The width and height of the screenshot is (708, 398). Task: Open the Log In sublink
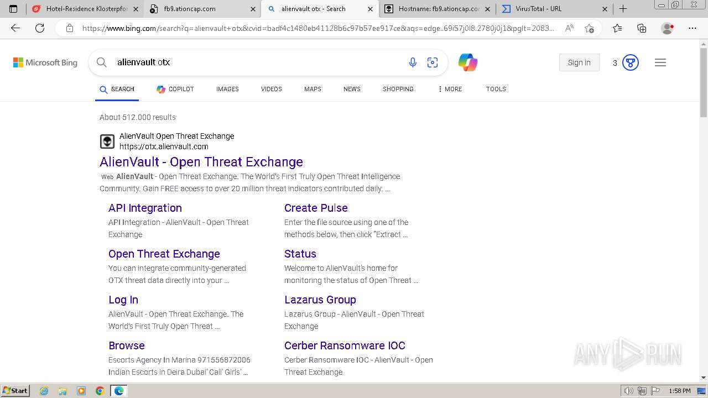[x=123, y=300]
